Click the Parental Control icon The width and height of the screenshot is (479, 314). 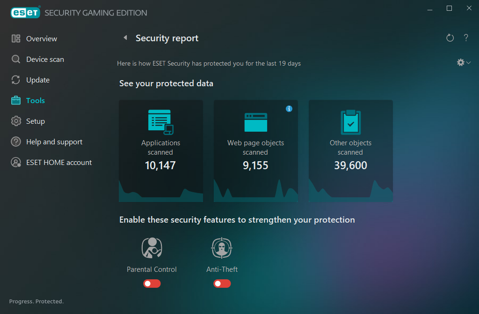click(x=152, y=248)
